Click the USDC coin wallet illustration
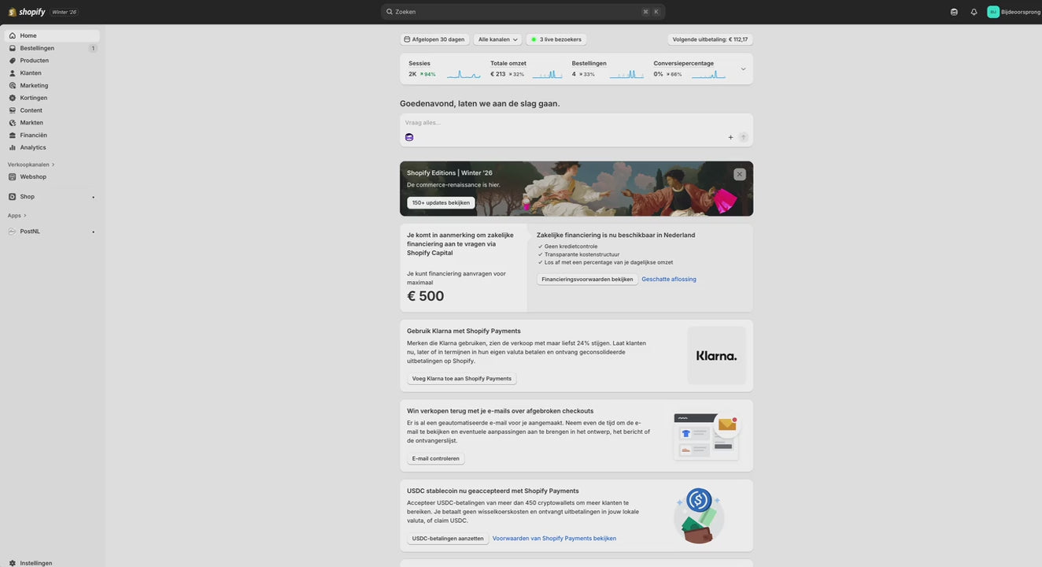The width and height of the screenshot is (1042, 567). click(700, 516)
